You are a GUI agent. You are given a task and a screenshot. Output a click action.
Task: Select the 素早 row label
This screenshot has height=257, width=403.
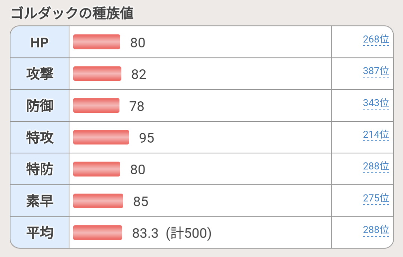(40, 201)
